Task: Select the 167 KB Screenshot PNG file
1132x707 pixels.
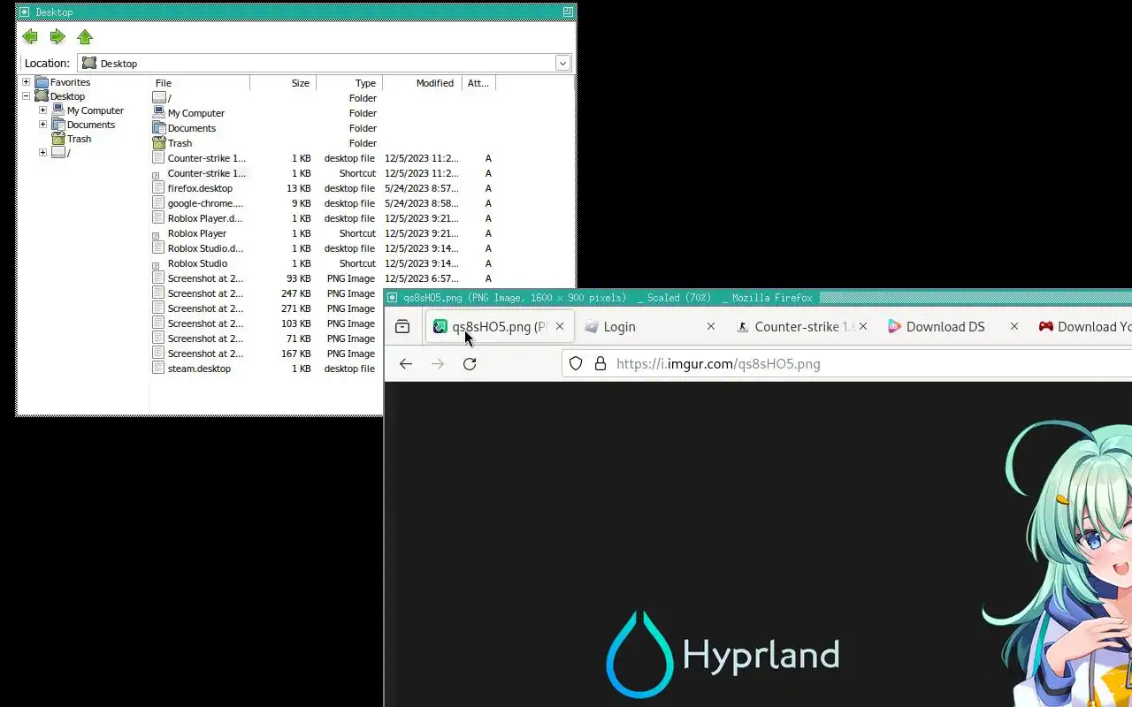Action: [x=205, y=353]
